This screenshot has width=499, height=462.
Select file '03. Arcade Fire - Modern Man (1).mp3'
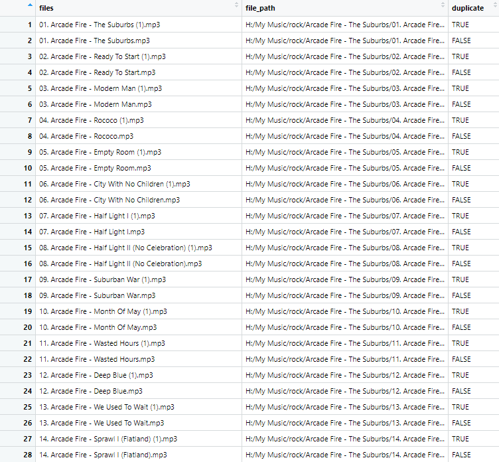pyautogui.click(x=100, y=88)
